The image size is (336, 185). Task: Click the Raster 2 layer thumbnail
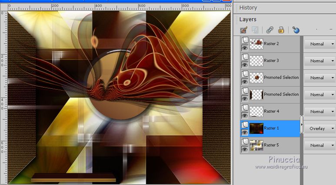point(256,44)
